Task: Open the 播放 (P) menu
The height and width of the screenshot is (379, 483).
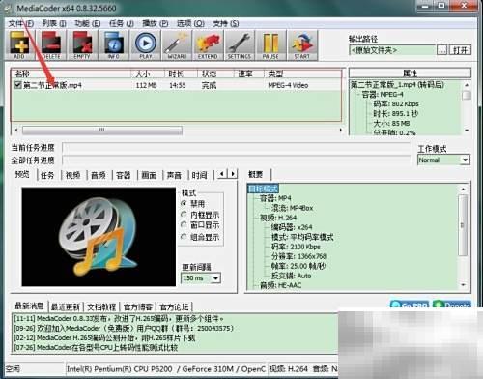Action: 156,23
